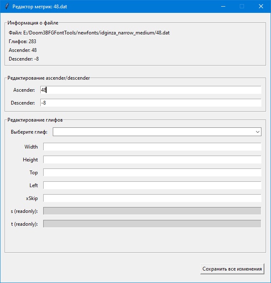Expand the glyph dropdown arrow
Screen dimensions: 271x283
click(258, 132)
